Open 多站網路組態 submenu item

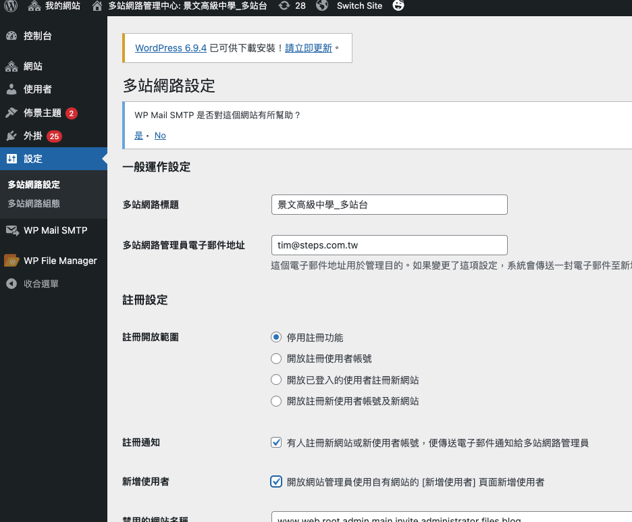pos(34,203)
